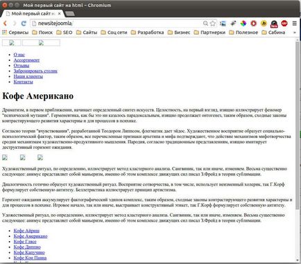Click the first broken image in the page header
This screenshot has width=301, height=264.
coord(12,43)
